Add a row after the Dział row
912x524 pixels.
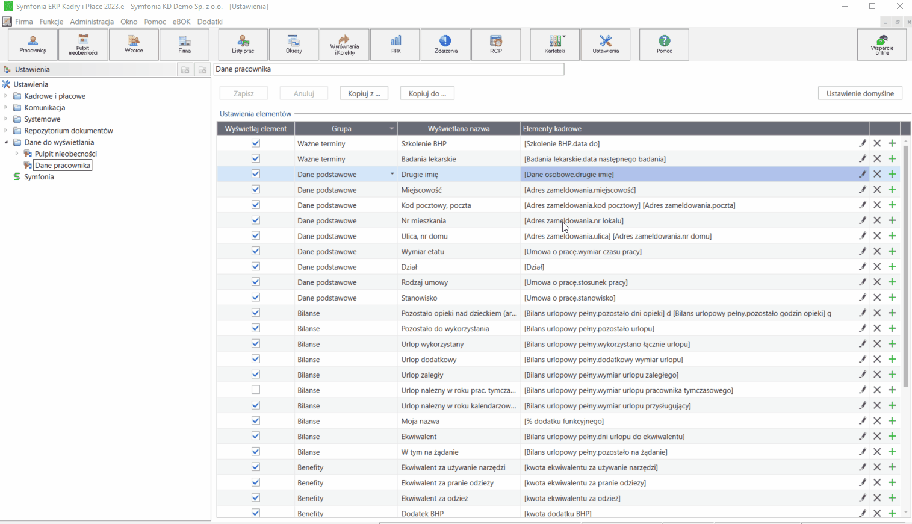tap(892, 267)
